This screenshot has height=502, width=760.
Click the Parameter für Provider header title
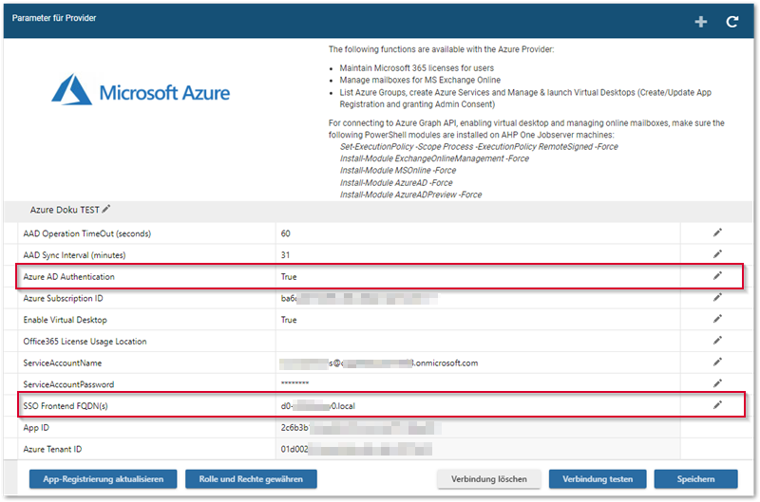pyautogui.click(x=54, y=18)
